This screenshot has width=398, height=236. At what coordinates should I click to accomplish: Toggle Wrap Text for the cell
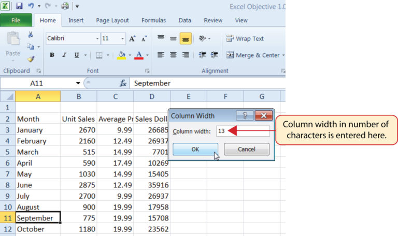(x=245, y=39)
